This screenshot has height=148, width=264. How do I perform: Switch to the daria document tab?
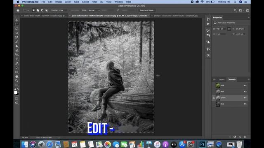tap(45, 16)
